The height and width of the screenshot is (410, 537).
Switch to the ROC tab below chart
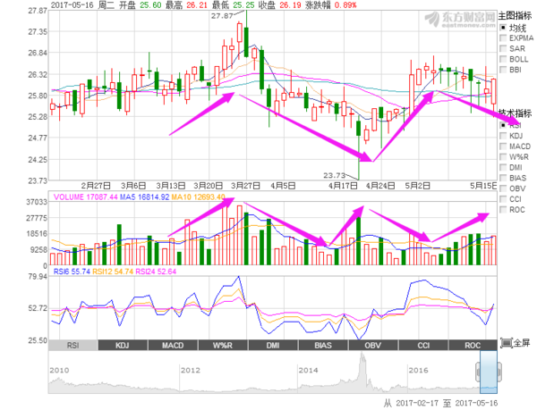473,345
